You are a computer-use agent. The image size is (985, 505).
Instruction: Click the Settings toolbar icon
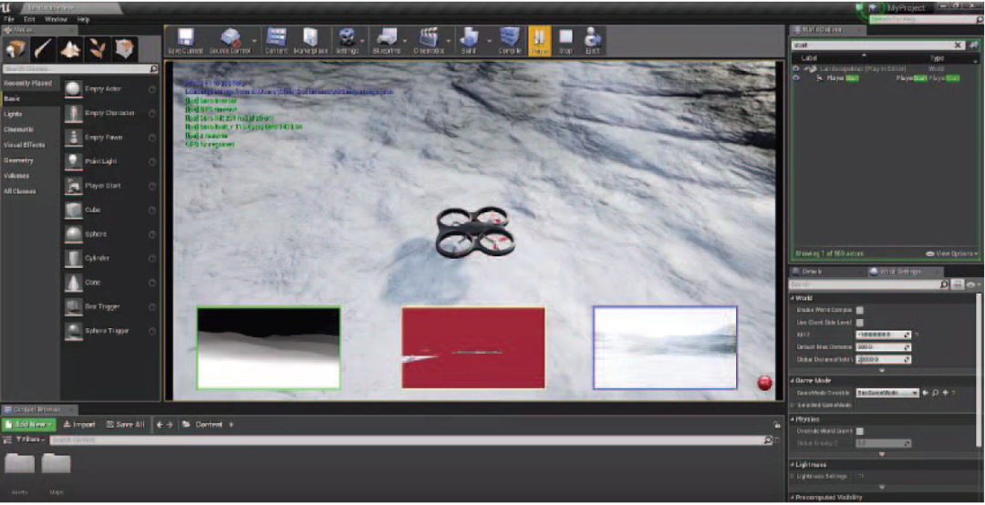point(347,40)
